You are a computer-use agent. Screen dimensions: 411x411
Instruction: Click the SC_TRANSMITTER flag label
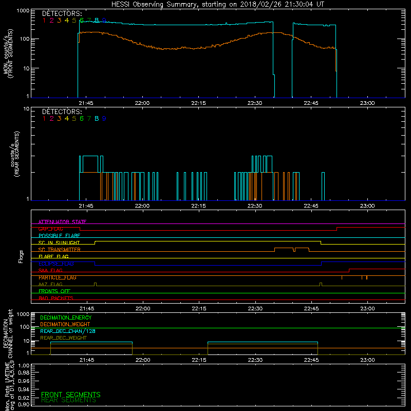pos(59,250)
